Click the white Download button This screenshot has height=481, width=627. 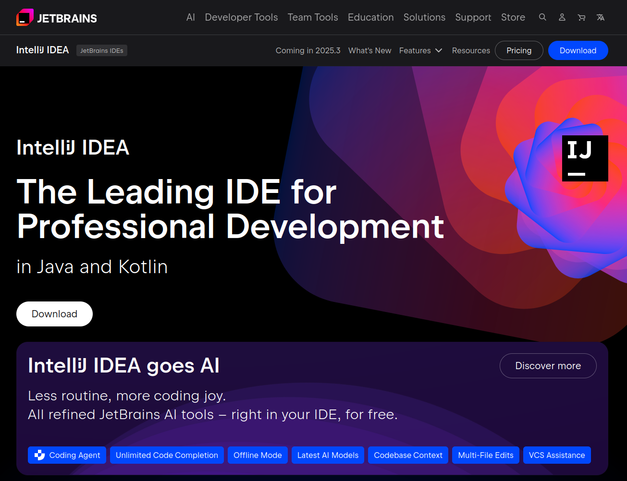point(54,314)
